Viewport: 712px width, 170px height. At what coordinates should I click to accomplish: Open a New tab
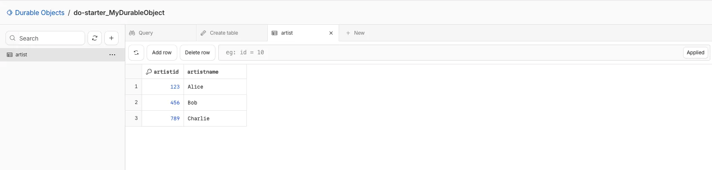355,33
